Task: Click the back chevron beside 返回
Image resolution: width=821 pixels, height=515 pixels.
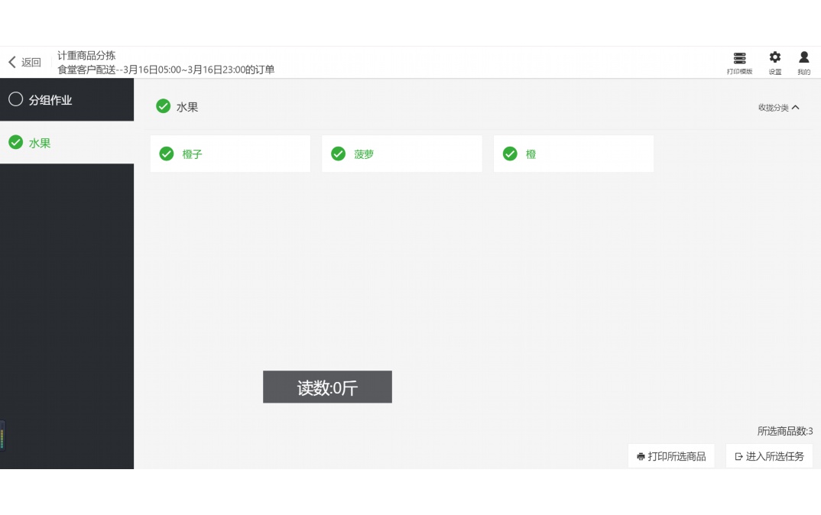Action: click(x=11, y=62)
